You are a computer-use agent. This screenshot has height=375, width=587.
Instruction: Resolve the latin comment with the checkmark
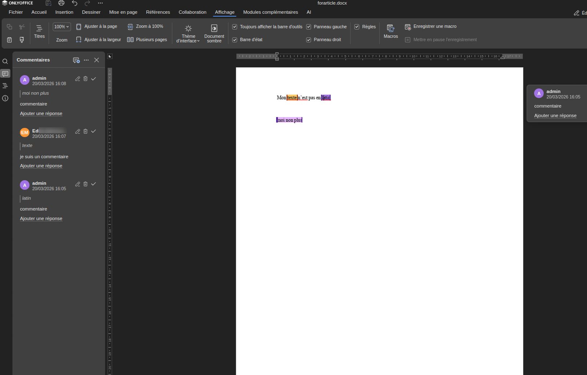coord(93,184)
